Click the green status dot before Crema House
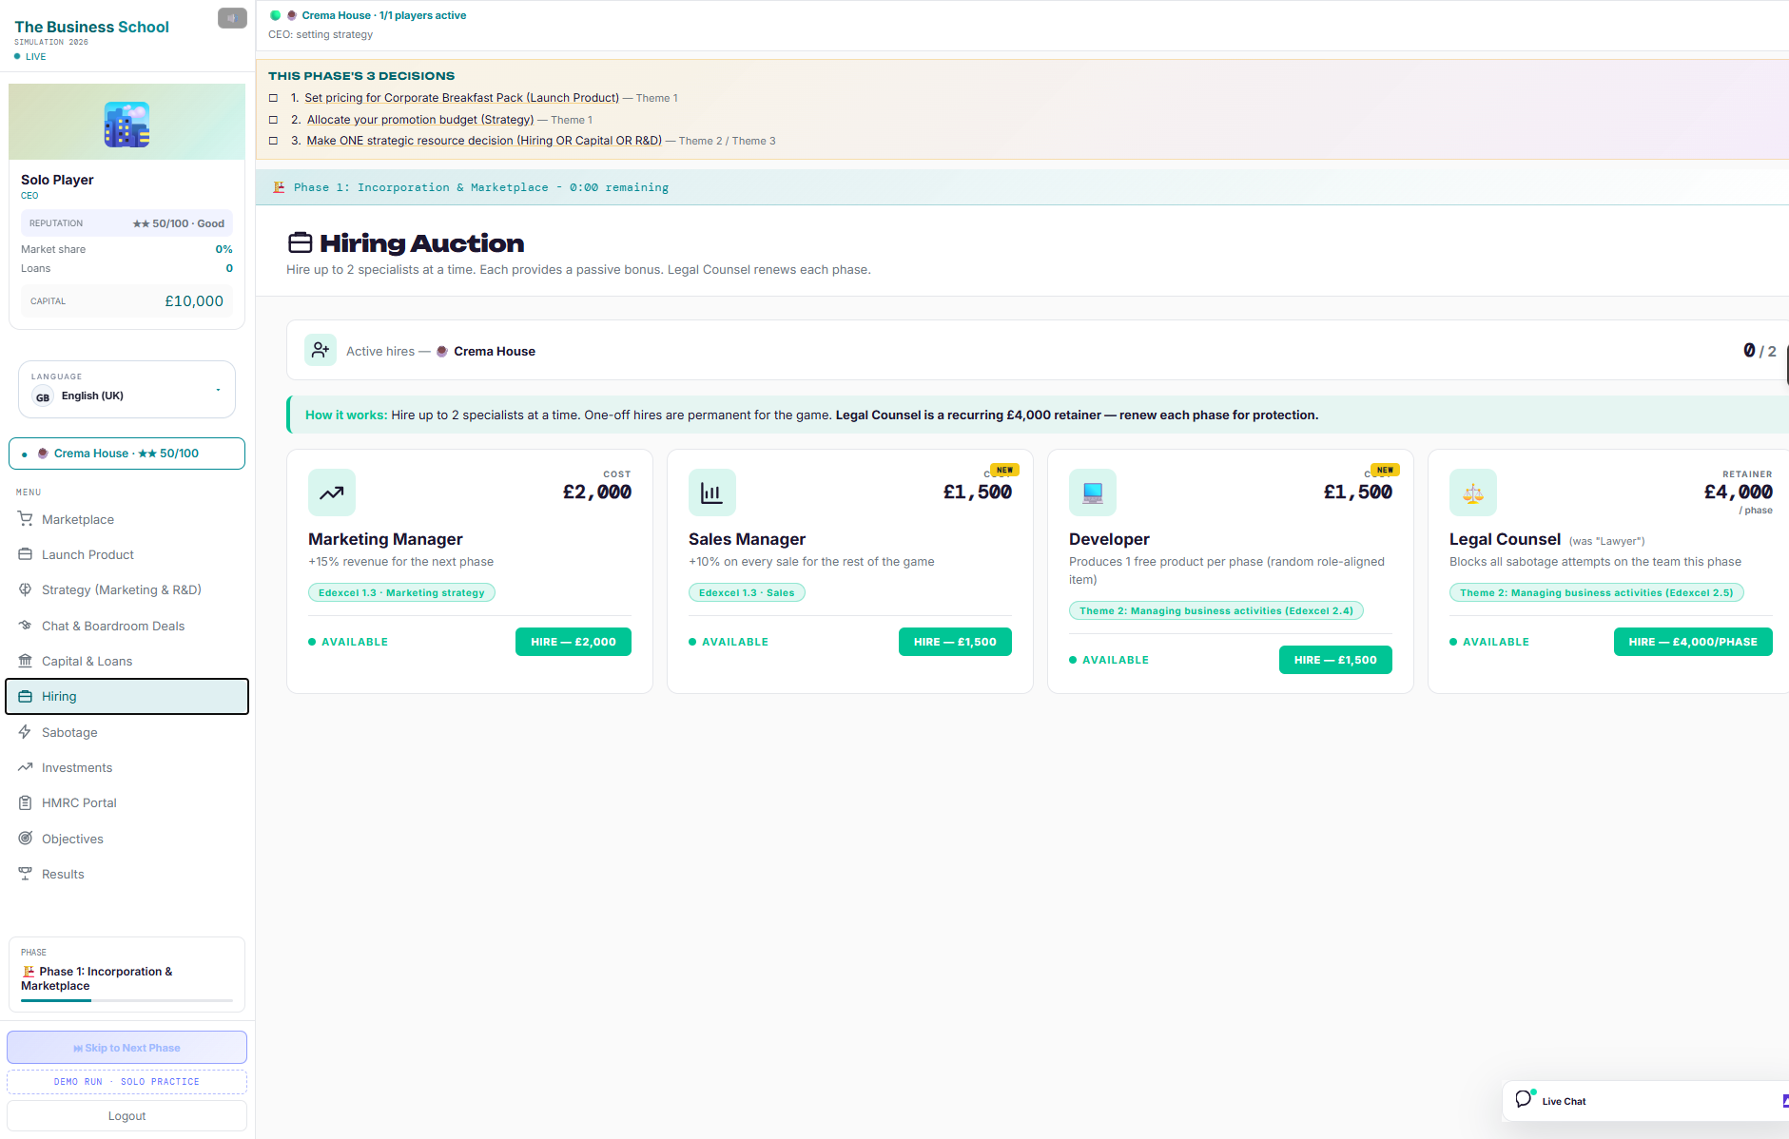Screen dimensions: 1789x1139 click(276, 15)
